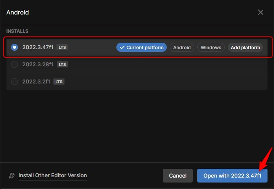
Task: Click the 2022.3.28f1 version label
Action: click(x=38, y=64)
